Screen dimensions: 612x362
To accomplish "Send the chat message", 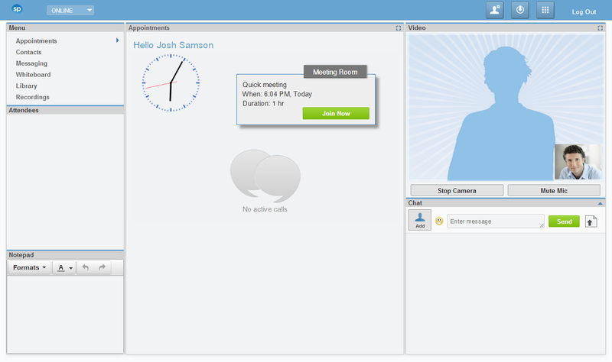I will click(564, 221).
